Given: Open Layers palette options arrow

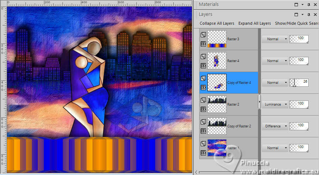Looking at the screenshot, I should [x=302, y=14].
